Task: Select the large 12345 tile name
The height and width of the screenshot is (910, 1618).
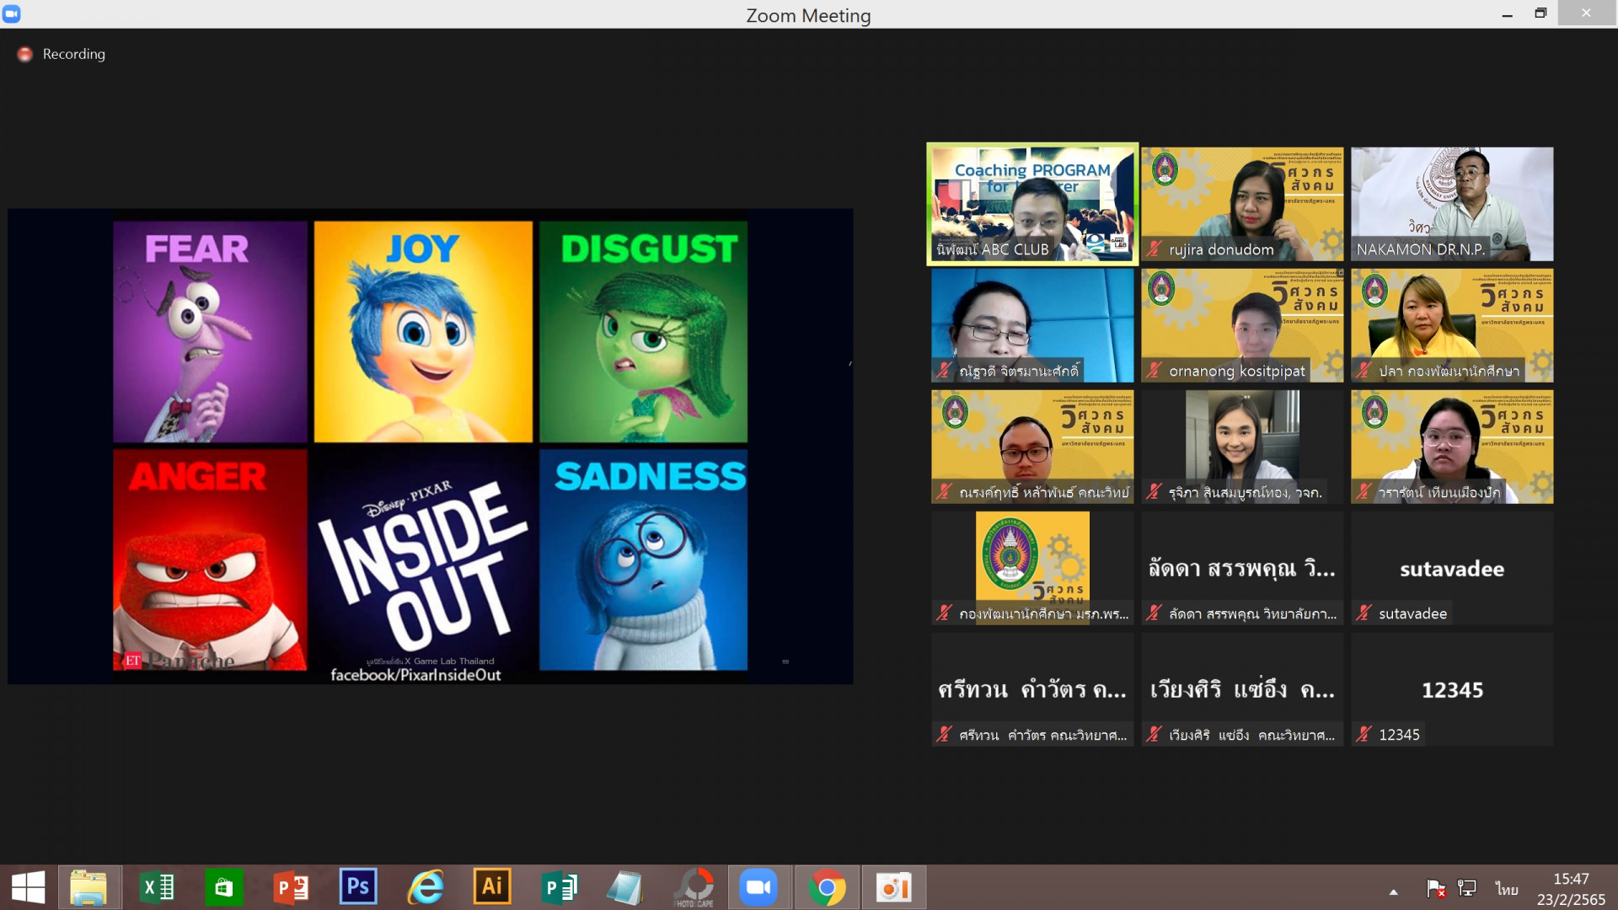Action: click(x=1452, y=690)
